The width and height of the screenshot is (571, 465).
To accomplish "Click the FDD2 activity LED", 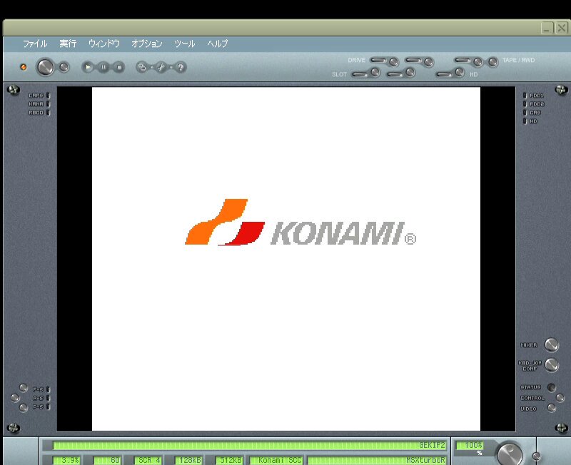I will click(525, 104).
